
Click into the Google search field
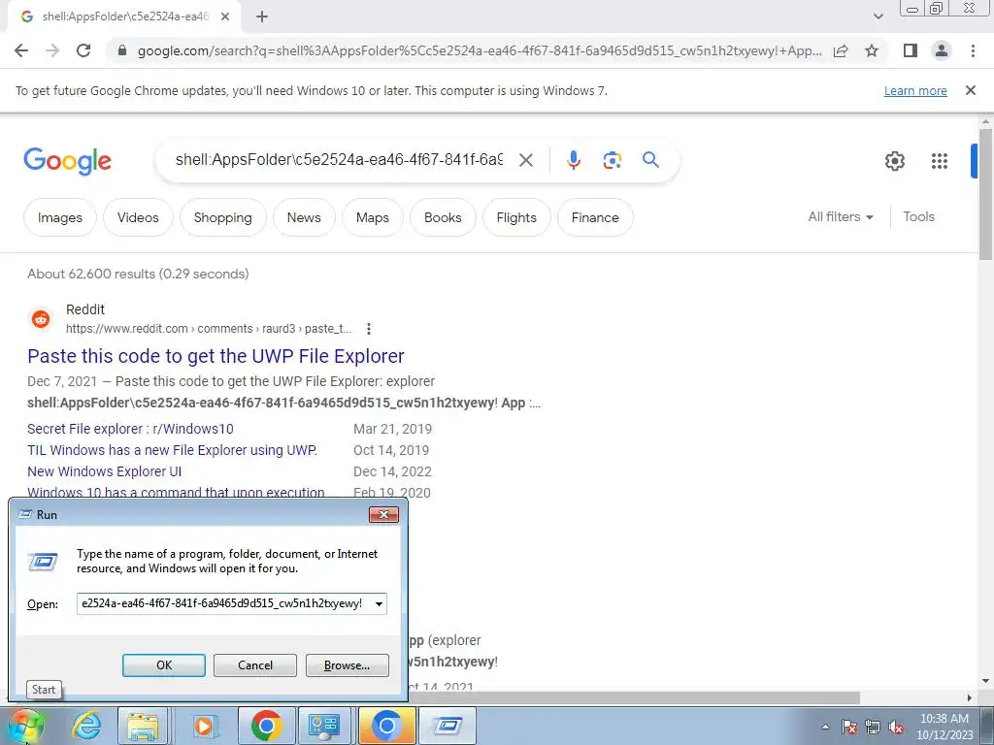[339, 160]
